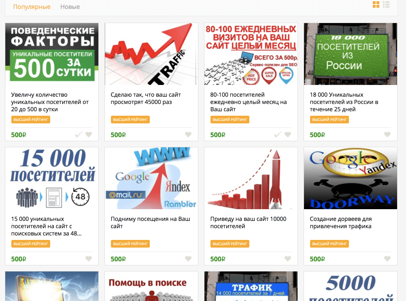Image resolution: width=406 pixels, height=301 pixels.
Task: Open the Популярные tab
Action: click(32, 7)
